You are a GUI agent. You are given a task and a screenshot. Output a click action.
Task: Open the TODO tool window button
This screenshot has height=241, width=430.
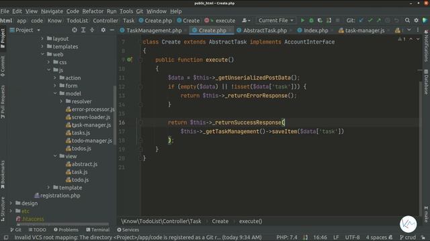point(38,230)
